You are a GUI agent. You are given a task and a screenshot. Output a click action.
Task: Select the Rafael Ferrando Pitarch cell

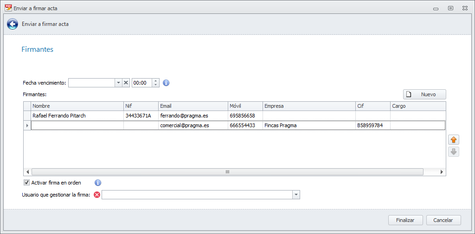(x=77, y=116)
